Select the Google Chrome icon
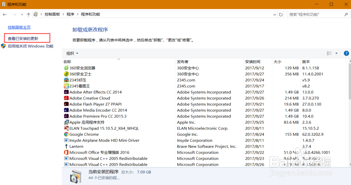Screen dimensions: 351x185 tap(66, 134)
